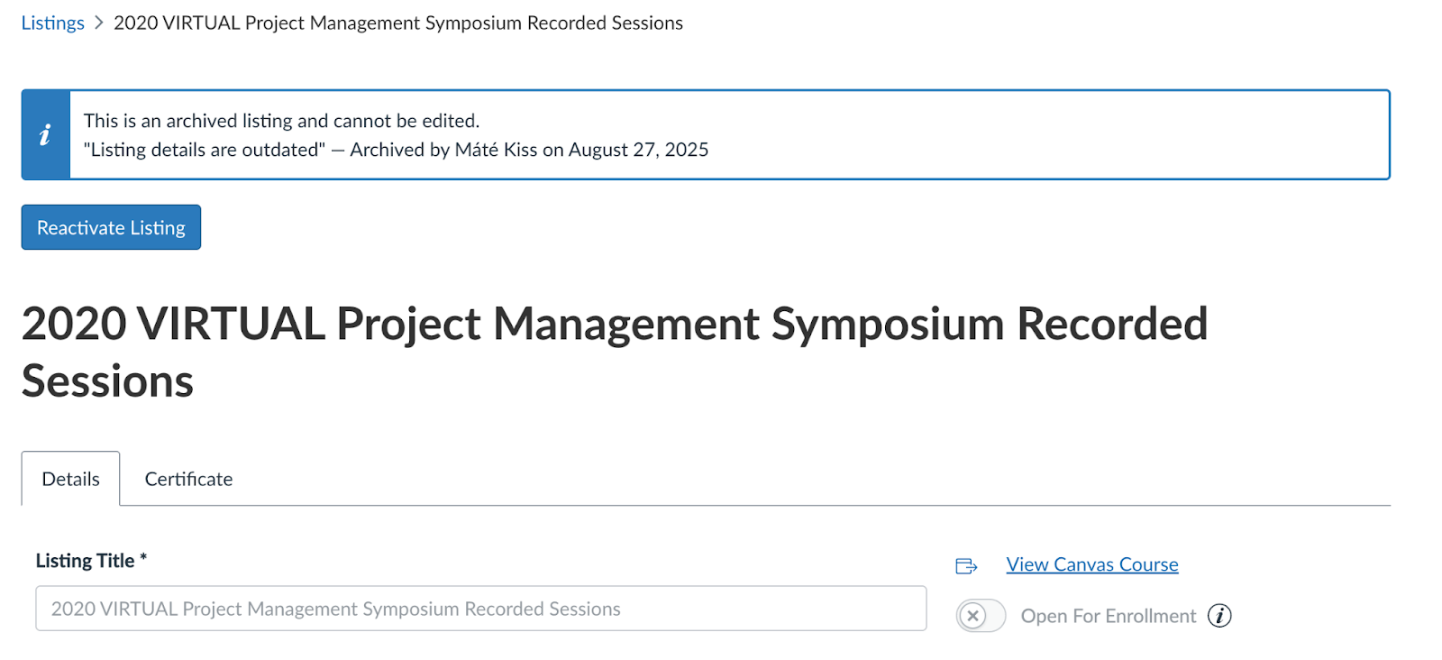Click the "This is an archived listing" message
1442x660 pixels.
[x=281, y=121]
